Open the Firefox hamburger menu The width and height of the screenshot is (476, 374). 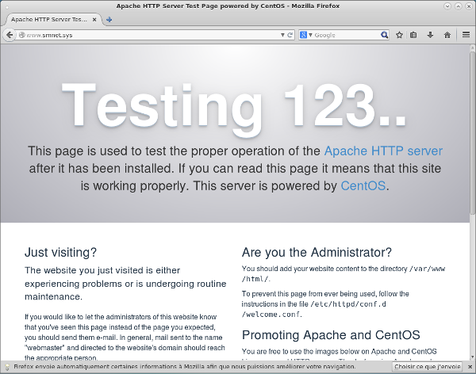click(x=466, y=35)
